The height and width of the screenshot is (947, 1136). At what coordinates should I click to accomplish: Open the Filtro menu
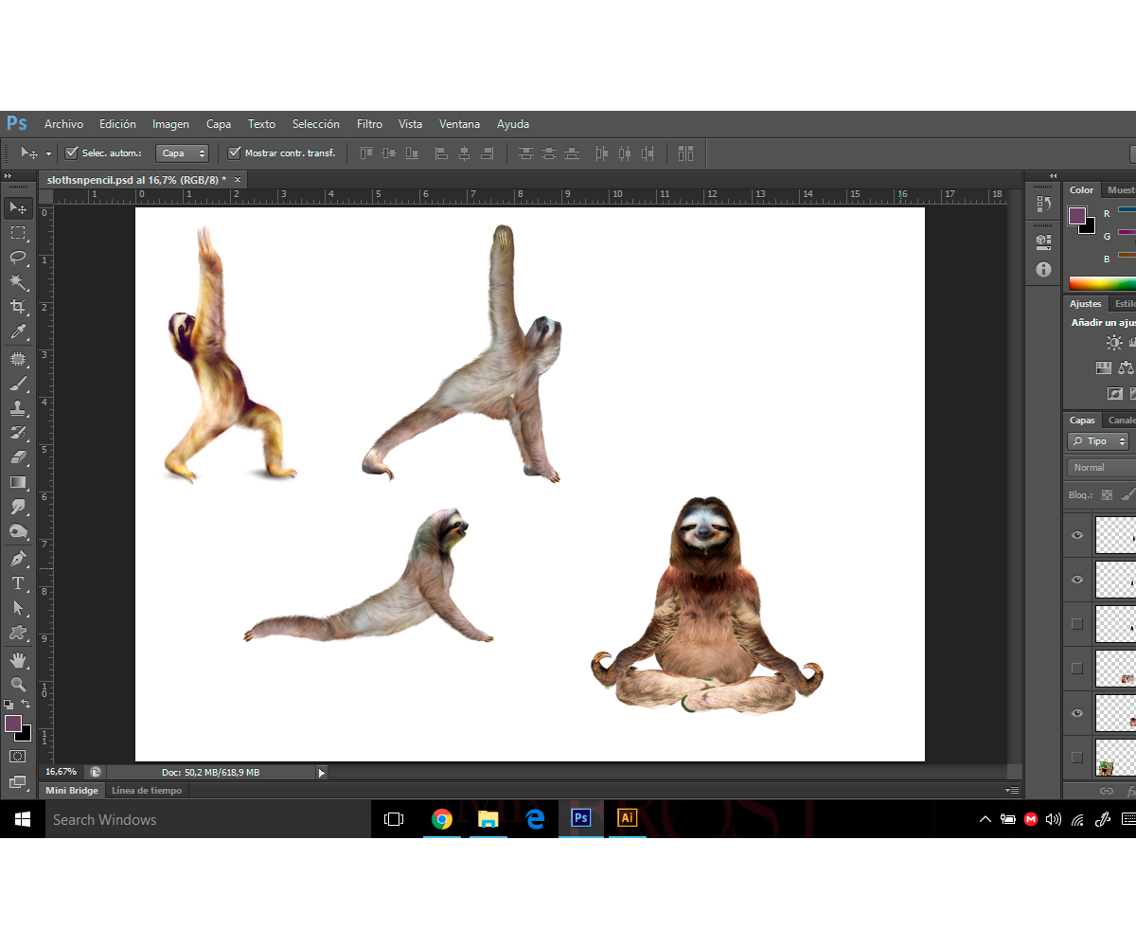pos(369,124)
